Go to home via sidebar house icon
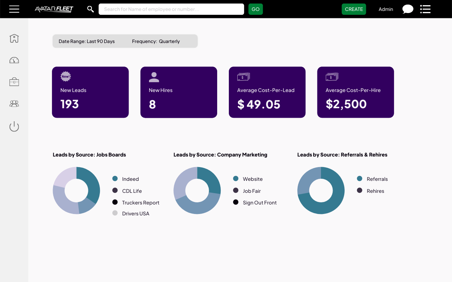 [x=14, y=38]
